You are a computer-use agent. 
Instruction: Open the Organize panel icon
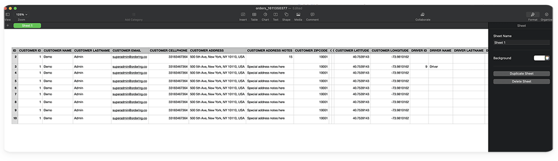click(x=546, y=14)
